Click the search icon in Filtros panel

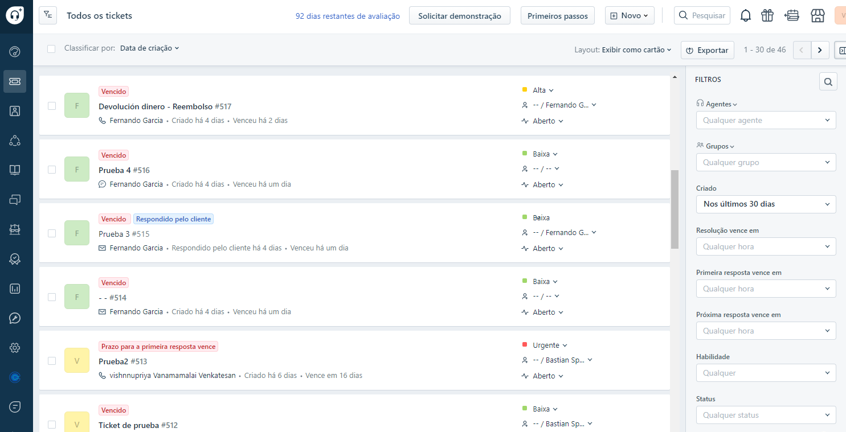point(828,82)
